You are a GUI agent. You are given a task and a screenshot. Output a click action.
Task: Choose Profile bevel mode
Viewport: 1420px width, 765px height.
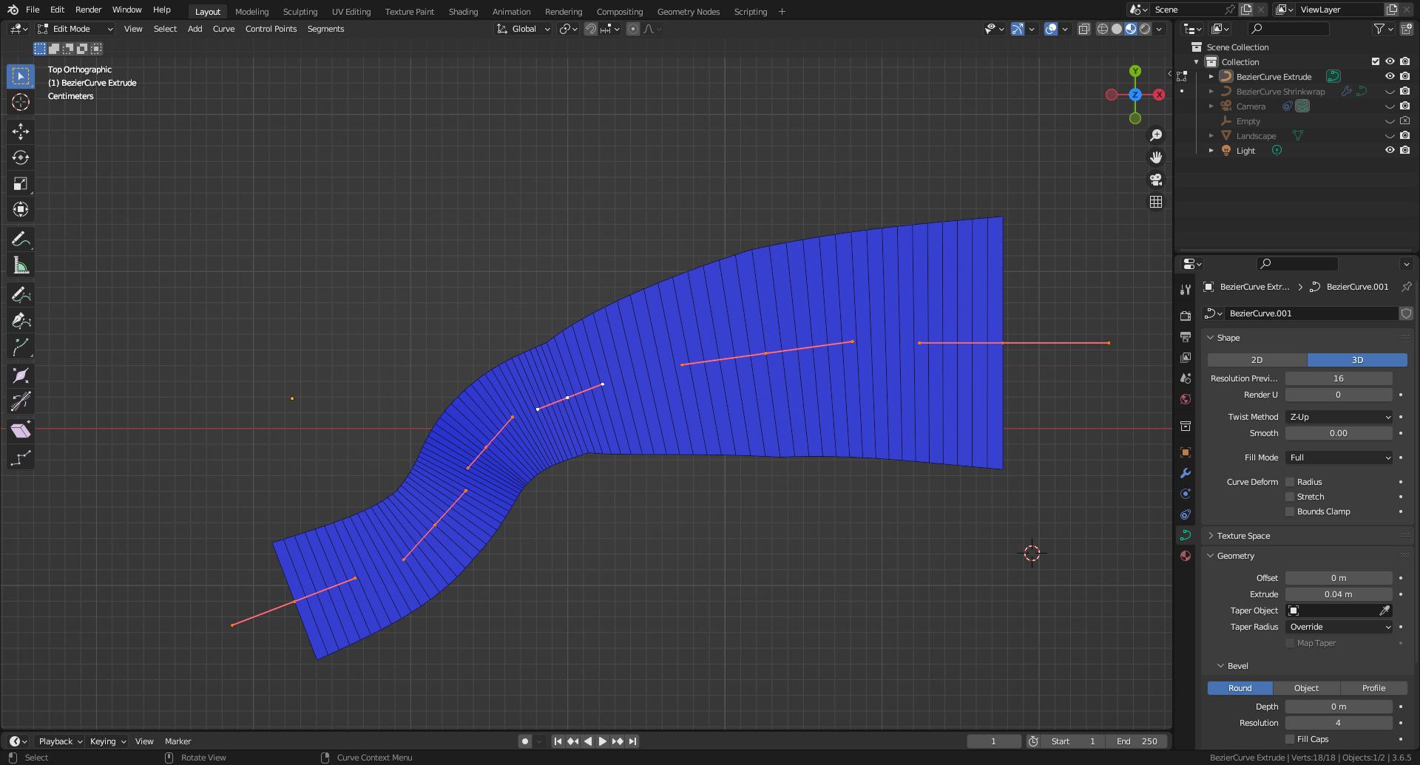1374,688
